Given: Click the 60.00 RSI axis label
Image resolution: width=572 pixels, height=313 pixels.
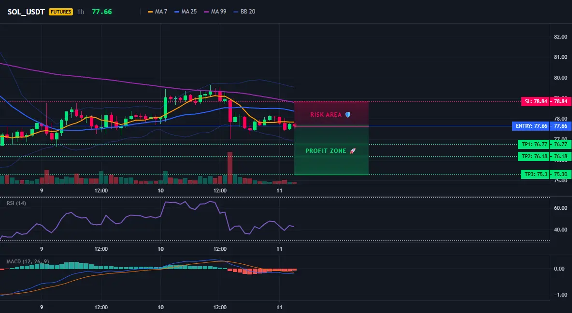Looking at the screenshot, I should [x=560, y=208].
